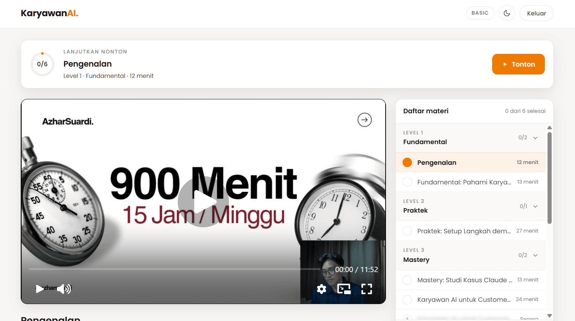The width and height of the screenshot is (575, 321).
Task: Mark Praktek: Setup Langkah lesson circle
Action: pos(407,231)
